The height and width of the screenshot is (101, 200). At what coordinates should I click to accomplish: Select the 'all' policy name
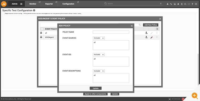(x=46, y=33)
